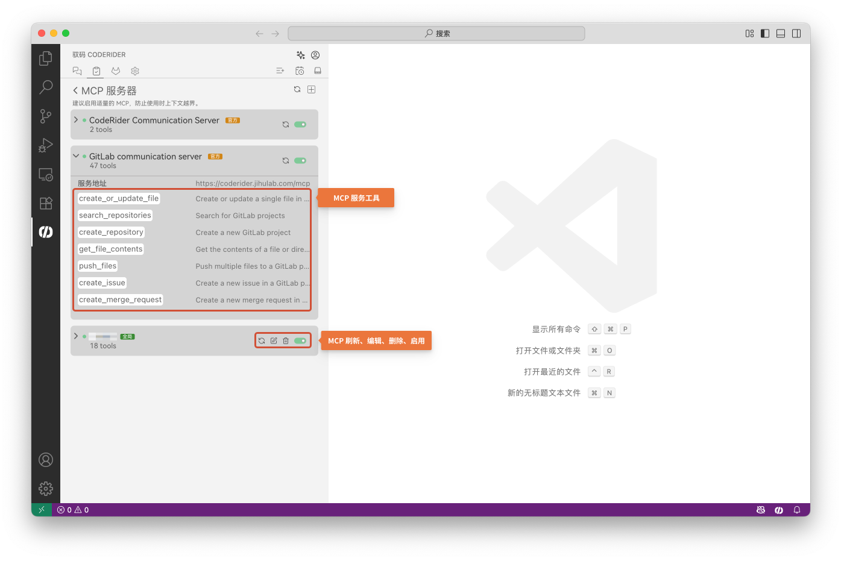
Task: Navigate back using the title bar arrow
Action: (x=259, y=34)
